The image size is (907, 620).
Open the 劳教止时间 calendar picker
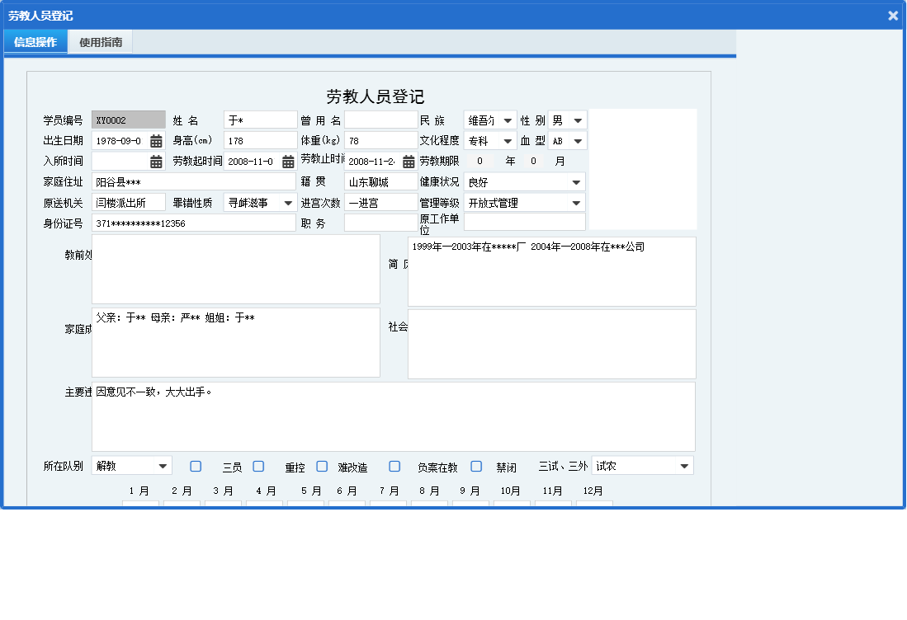[x=408, y=161]
